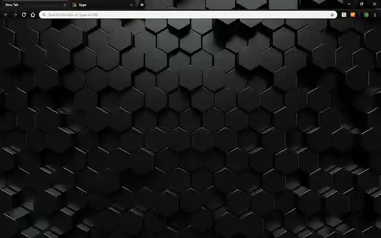The width and height of the screenshot is (381, 238).
Task: Reload the current page
Action: point(24,14)
